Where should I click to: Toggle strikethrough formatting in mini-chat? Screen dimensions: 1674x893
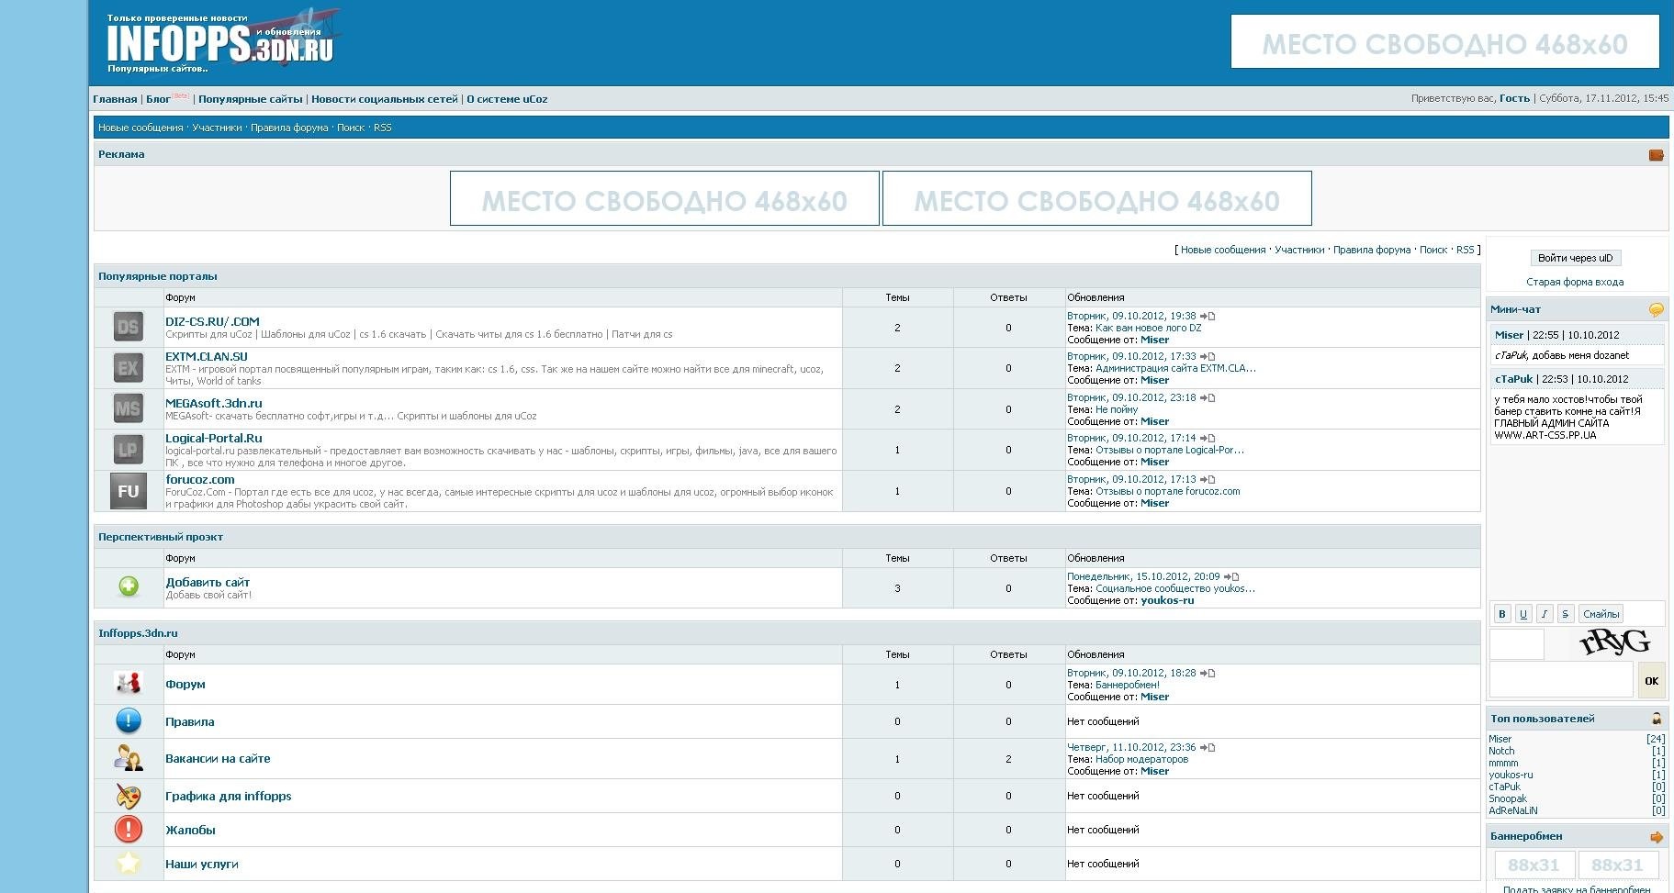1565,614
